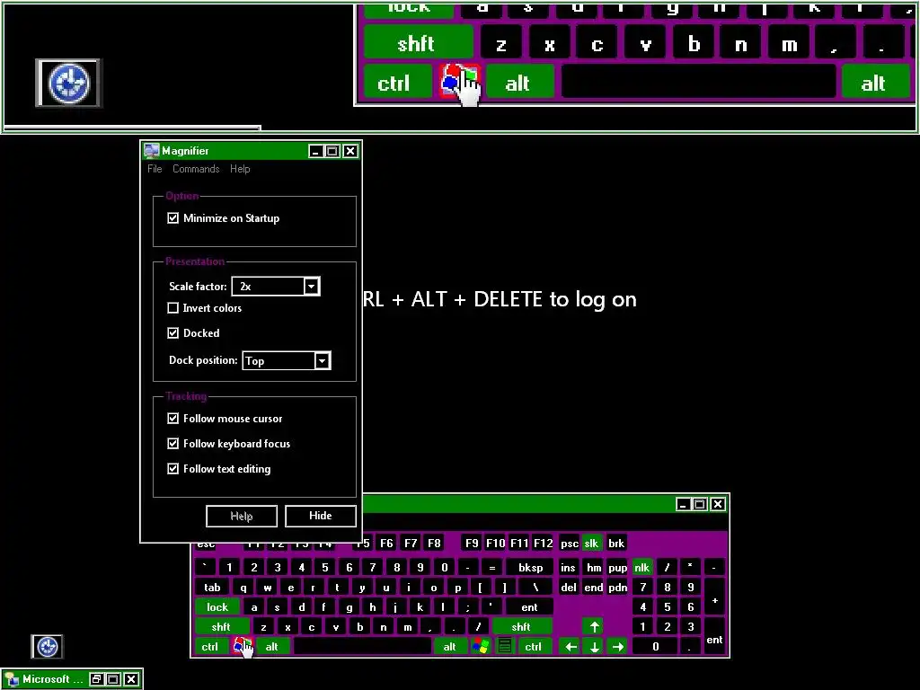Click the down arrow key
Viewport: 920px width, 690px height.
click(595, 646)
